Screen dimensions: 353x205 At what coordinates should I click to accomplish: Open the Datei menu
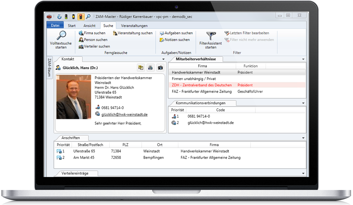(x=55, y=25)
